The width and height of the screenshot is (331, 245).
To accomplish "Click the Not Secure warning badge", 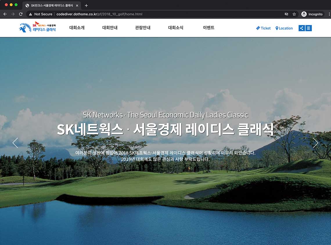I will pyautogui.click(x=41, y=14).
